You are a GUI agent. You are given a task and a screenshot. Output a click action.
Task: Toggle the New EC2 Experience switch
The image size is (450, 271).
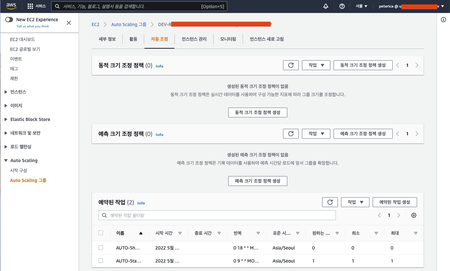9,20
